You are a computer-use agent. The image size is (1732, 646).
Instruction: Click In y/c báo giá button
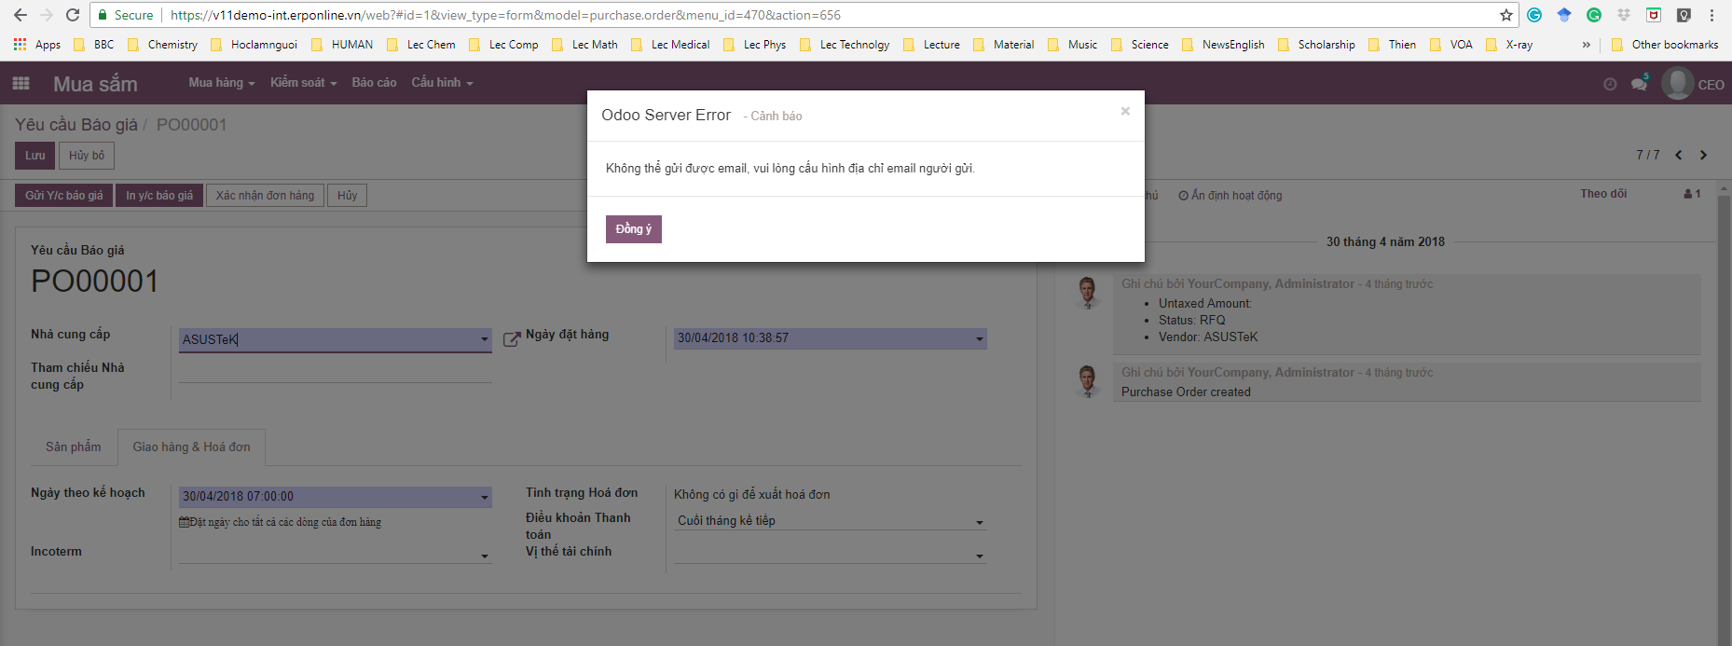159,196
